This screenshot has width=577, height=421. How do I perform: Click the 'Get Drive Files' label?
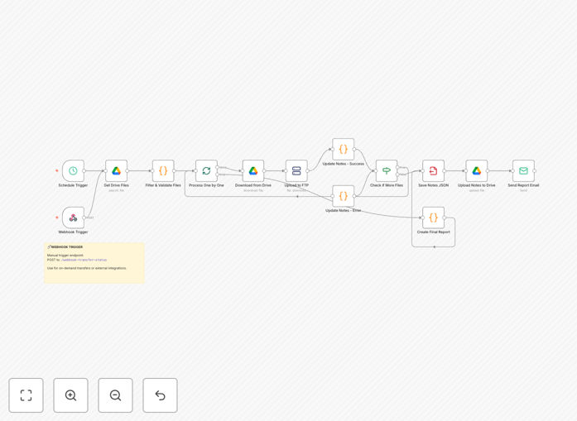[x=116, y=185]
